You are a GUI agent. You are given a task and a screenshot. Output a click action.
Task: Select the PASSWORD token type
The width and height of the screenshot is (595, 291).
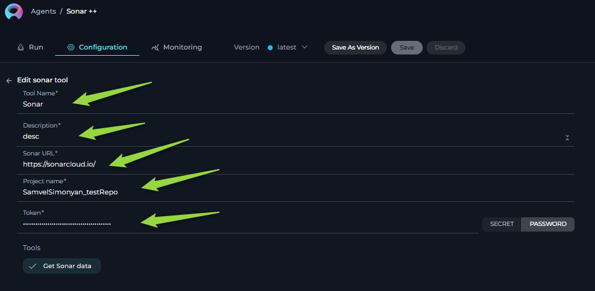click(x=548, y=224)
